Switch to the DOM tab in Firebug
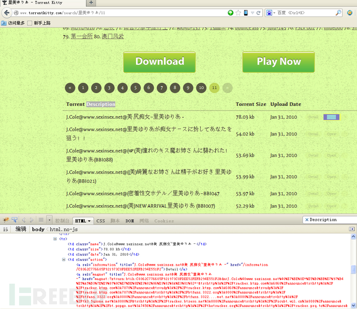Screen dimensions: 357x309 pyautogui.click(x=129, y=221)
